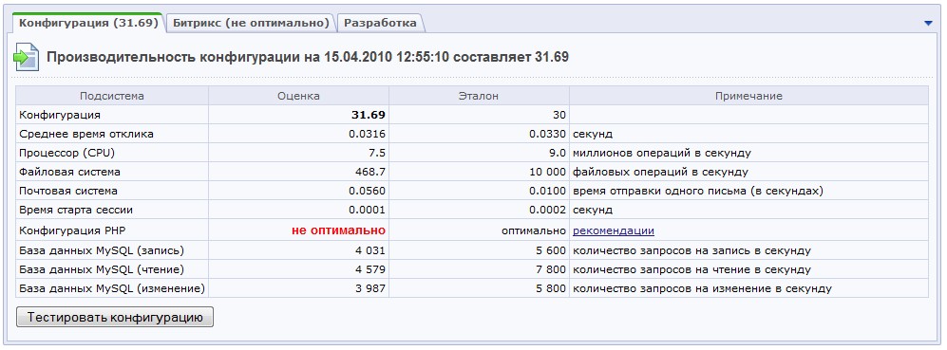Select the Почтовая система row
The image size is (947, 350).
(x=472, y=192)
